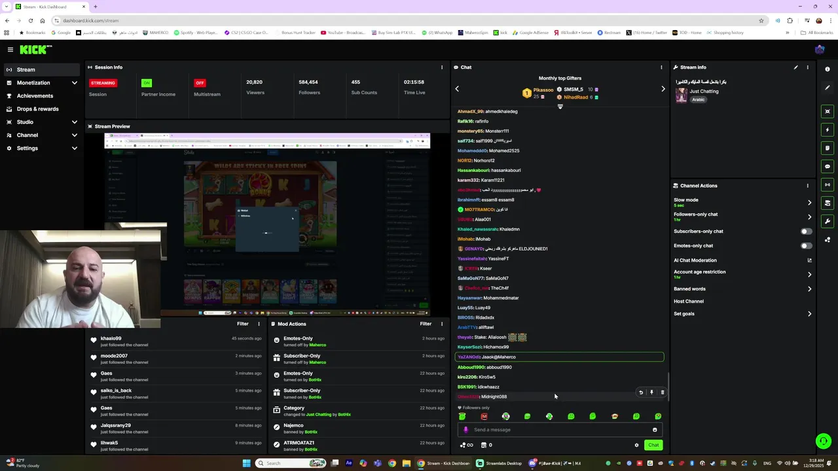Click the stream preview video
This screenshot has height=471, width=838.
[x=267, y=225]
